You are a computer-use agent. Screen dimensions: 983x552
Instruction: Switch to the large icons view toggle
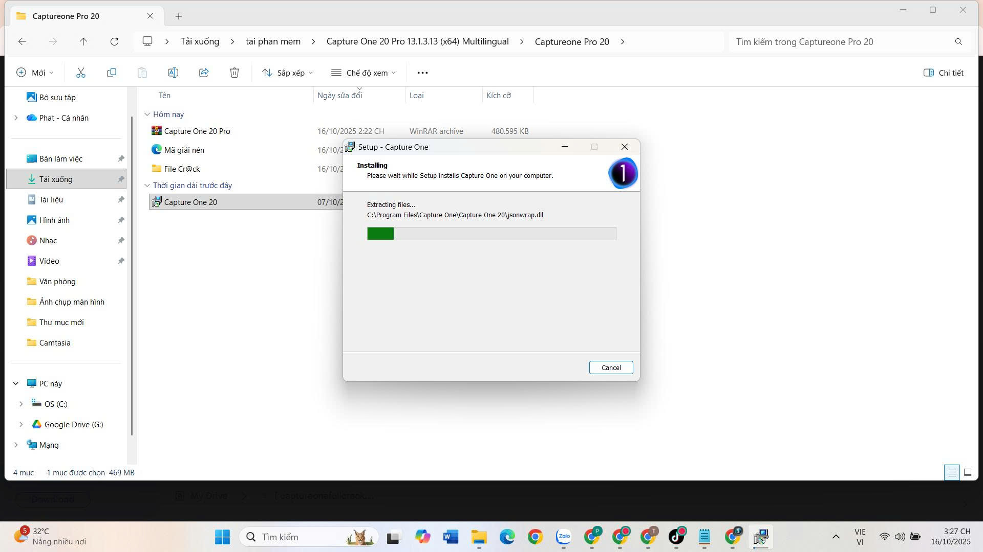967,472
